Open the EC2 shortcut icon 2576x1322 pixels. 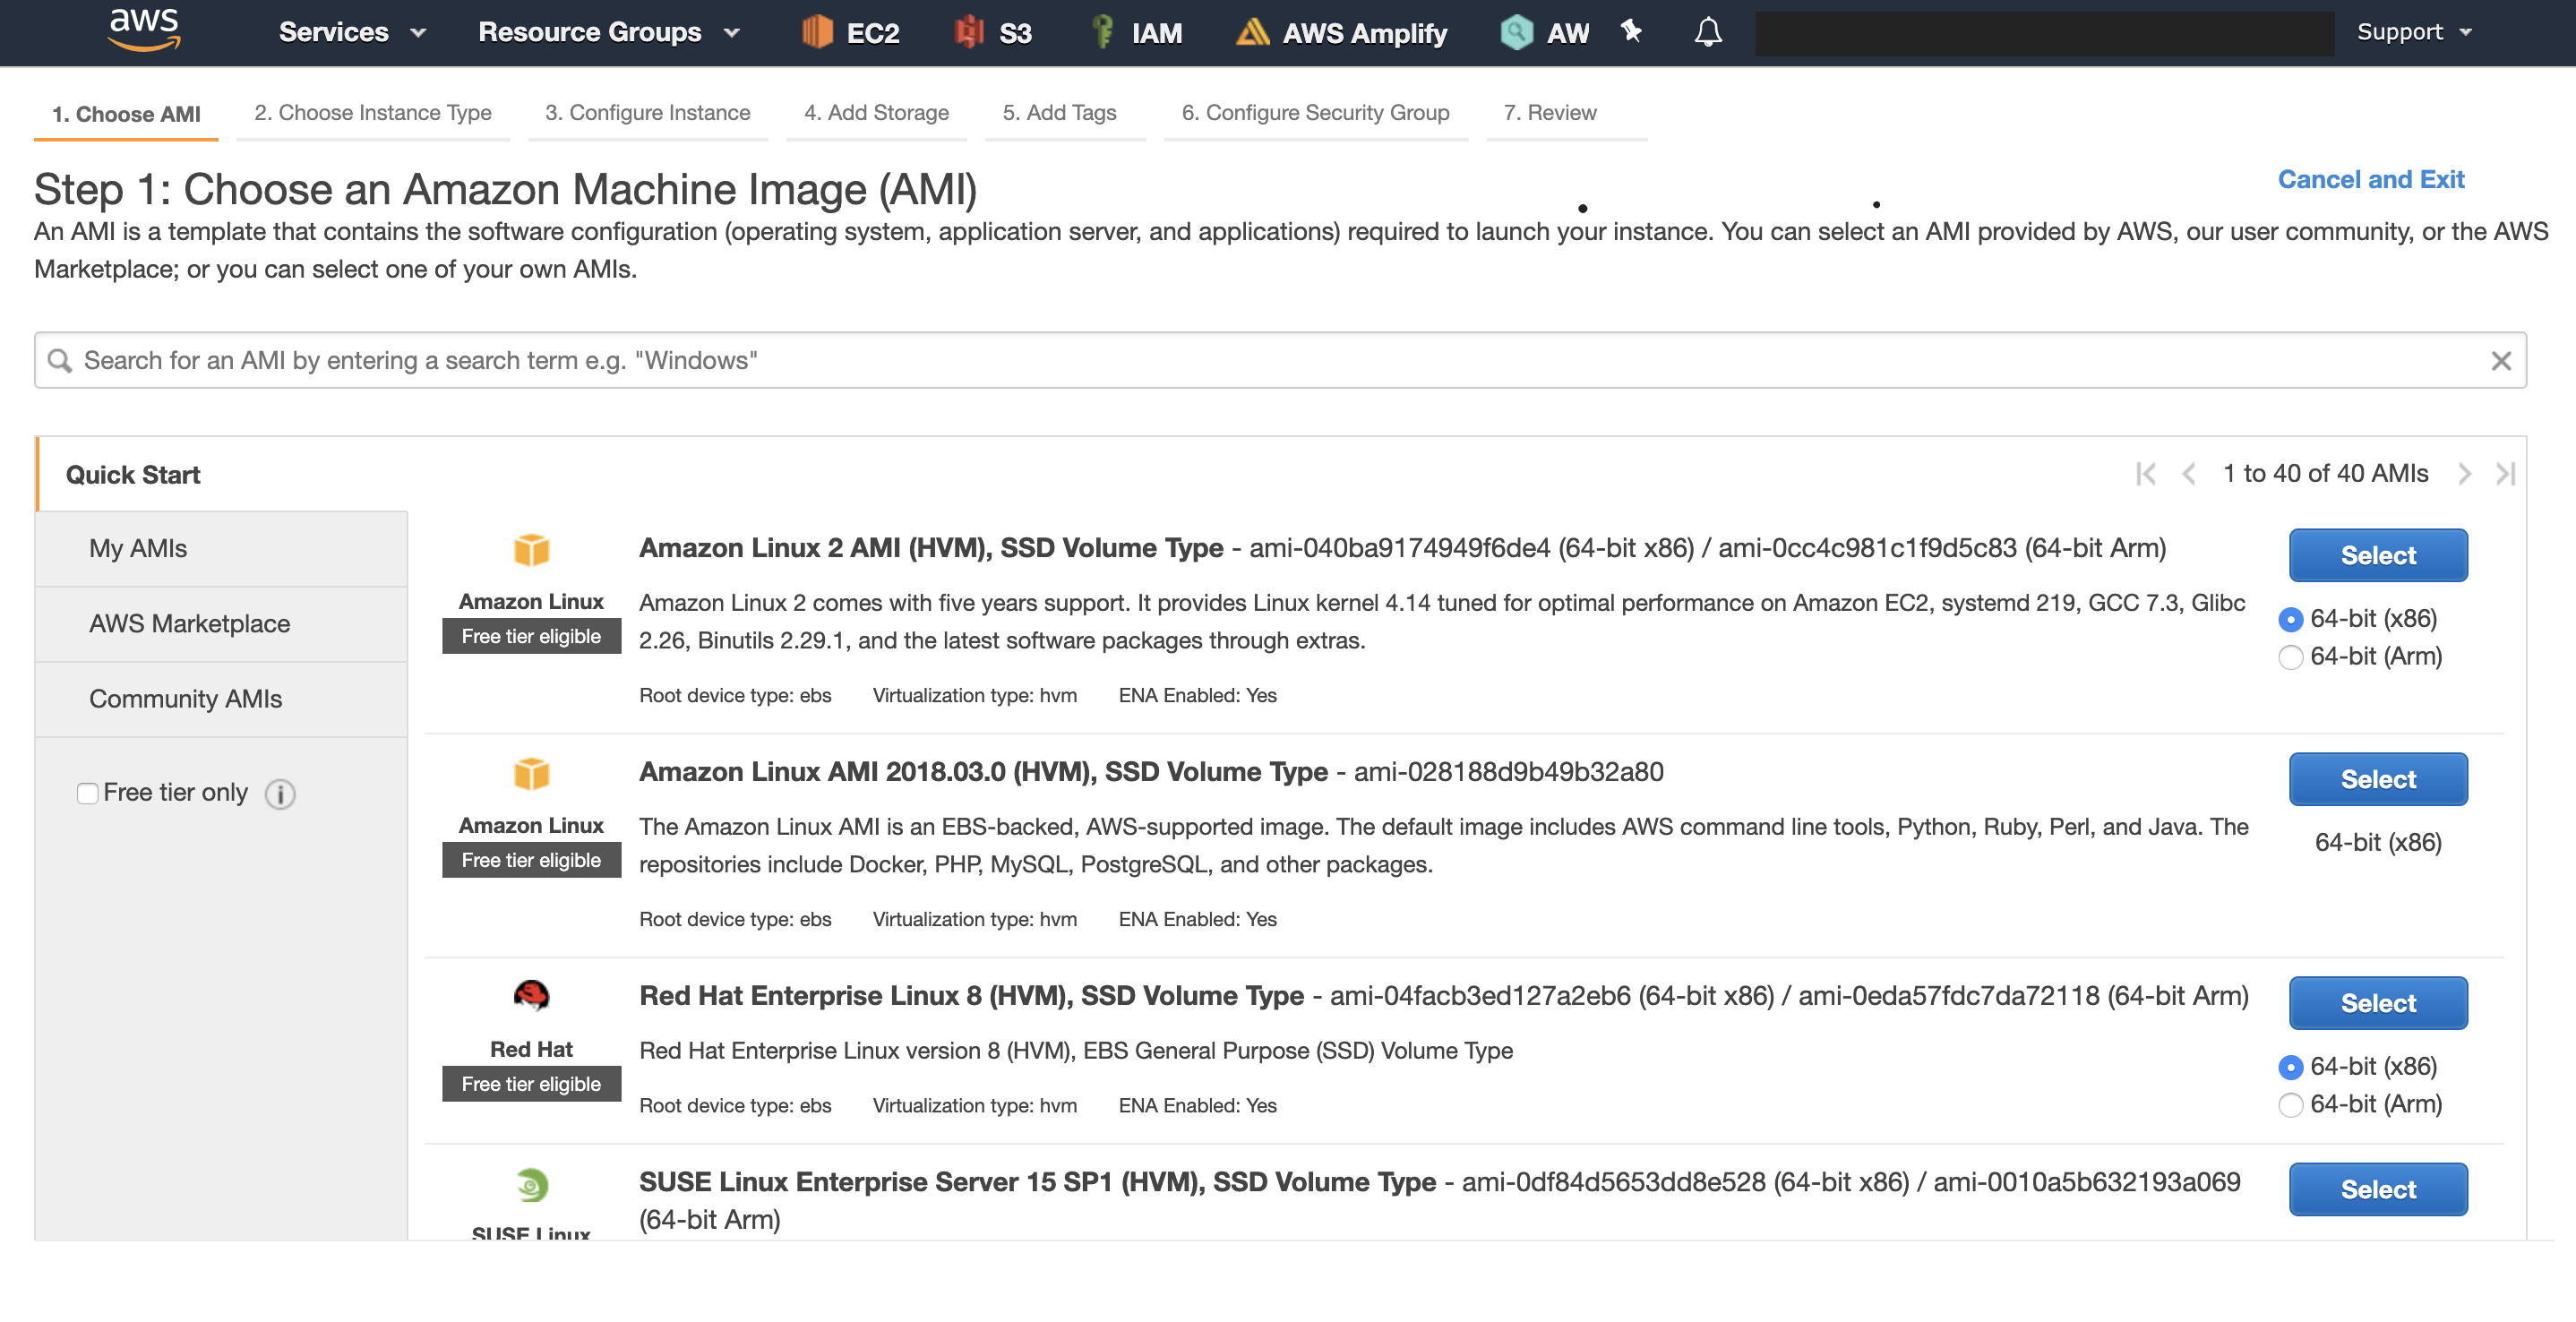coord(817,32)
